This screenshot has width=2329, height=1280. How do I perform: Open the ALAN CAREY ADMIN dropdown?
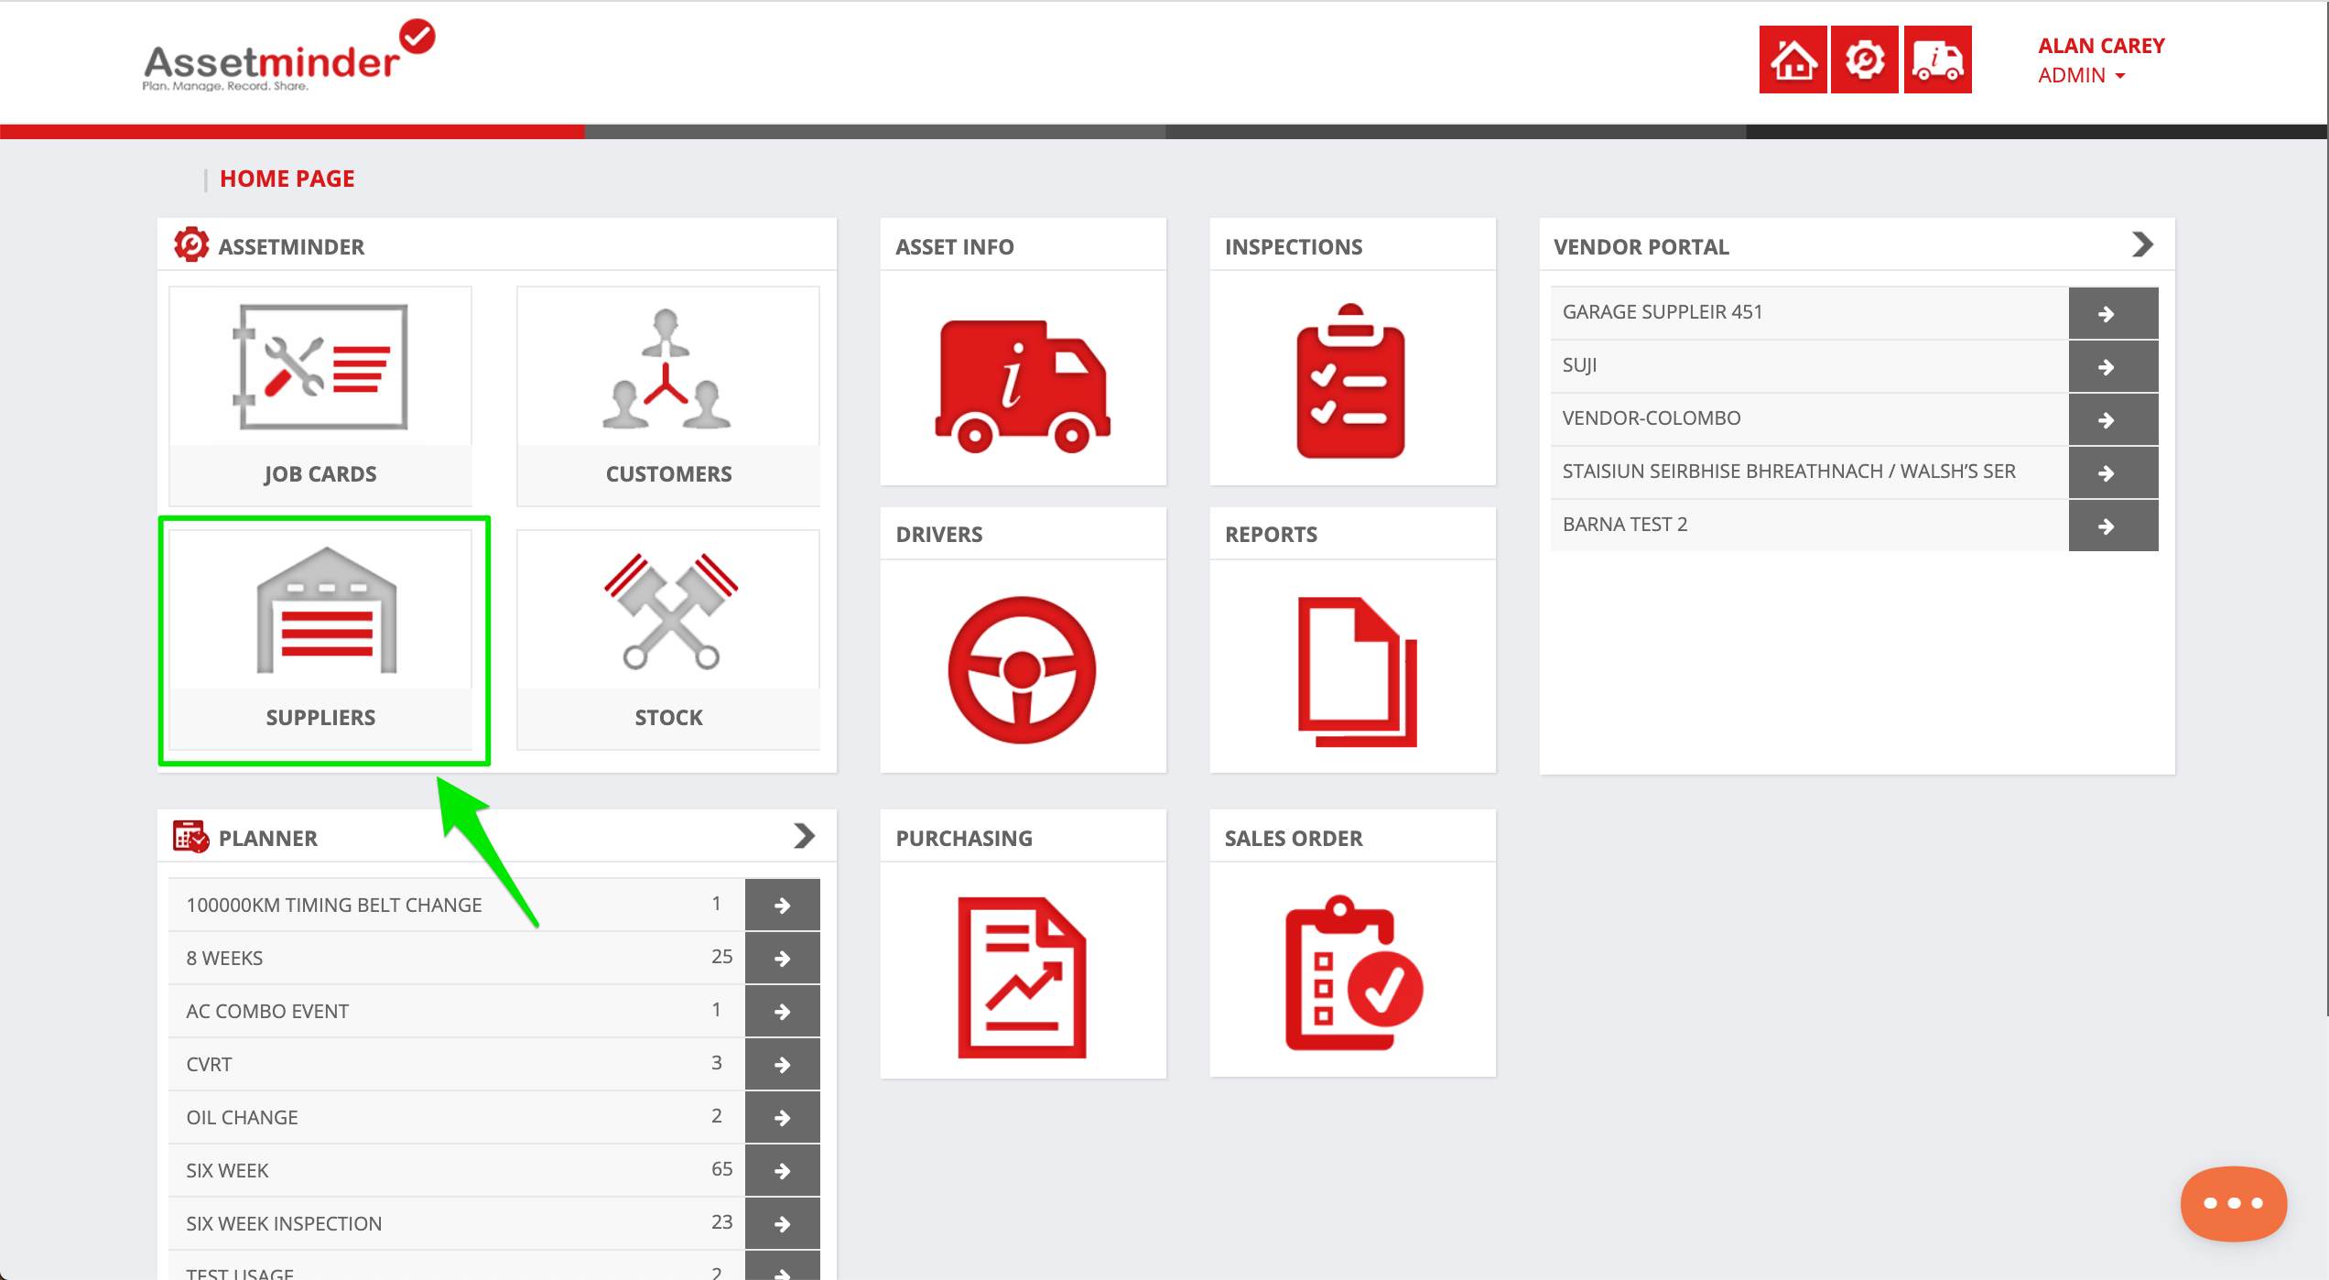click(x=2100, y=60)
